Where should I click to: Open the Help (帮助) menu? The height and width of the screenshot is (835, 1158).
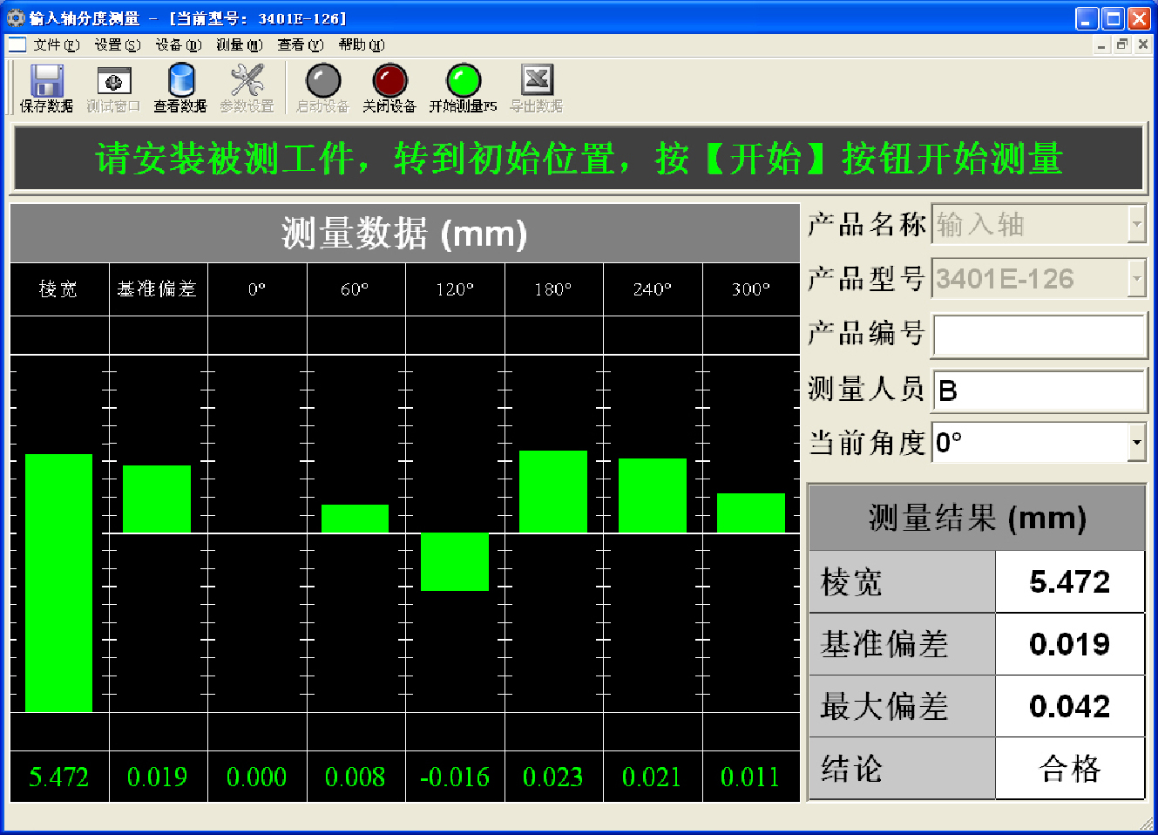click(x=361, y=44)
